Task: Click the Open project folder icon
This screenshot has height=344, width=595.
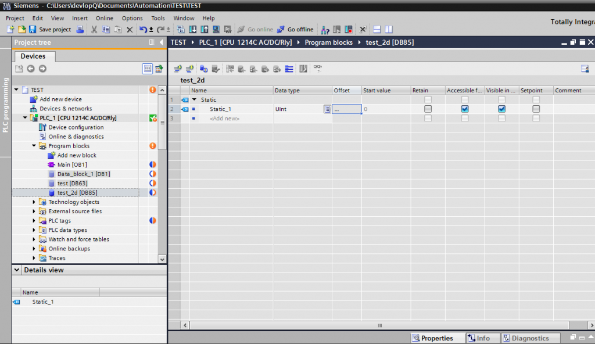Action: pos(21,29)
